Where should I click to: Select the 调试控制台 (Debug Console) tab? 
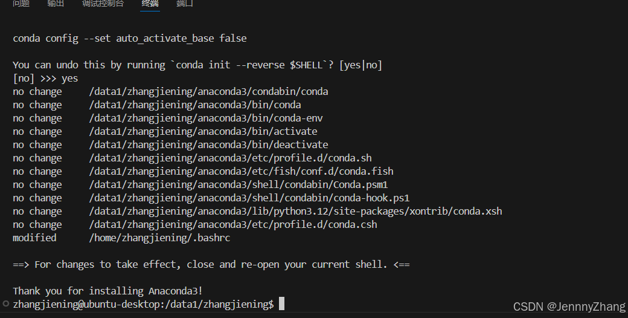[103, 4]
